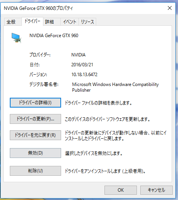Confirm with the OK button

tap(121, 190)
